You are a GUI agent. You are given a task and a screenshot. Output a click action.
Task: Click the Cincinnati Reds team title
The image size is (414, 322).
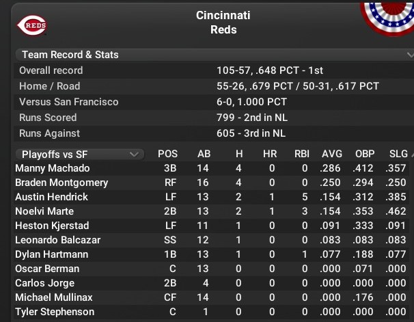point(223,22)
